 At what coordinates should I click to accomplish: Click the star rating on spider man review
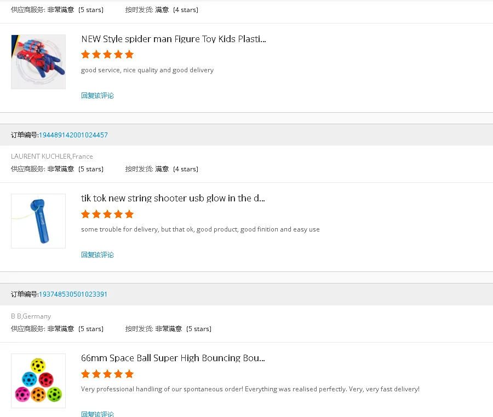[107, 54]
